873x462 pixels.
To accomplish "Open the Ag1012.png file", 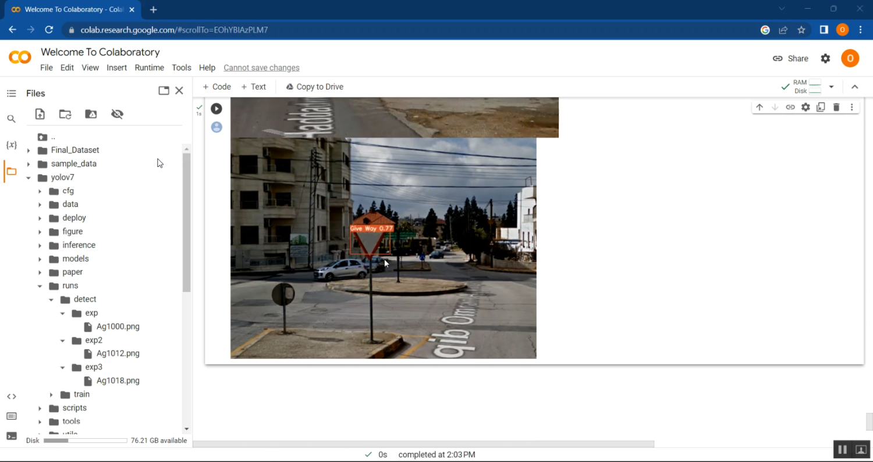I will [x=118, y=354].
